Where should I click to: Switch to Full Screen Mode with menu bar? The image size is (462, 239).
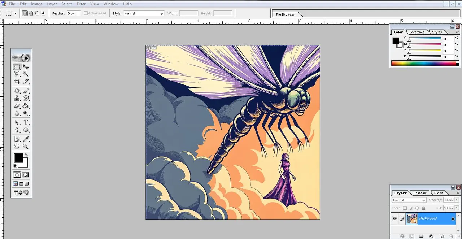21,184
